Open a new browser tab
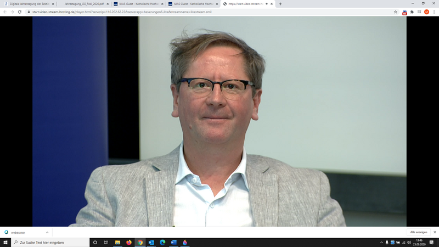 coord(280,3)
